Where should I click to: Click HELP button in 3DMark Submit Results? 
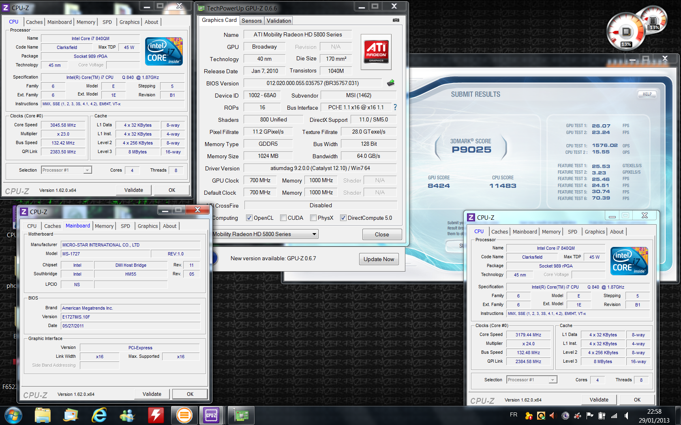click(647, 94)
